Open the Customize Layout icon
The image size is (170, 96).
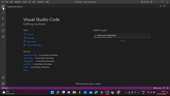(151, 2)
